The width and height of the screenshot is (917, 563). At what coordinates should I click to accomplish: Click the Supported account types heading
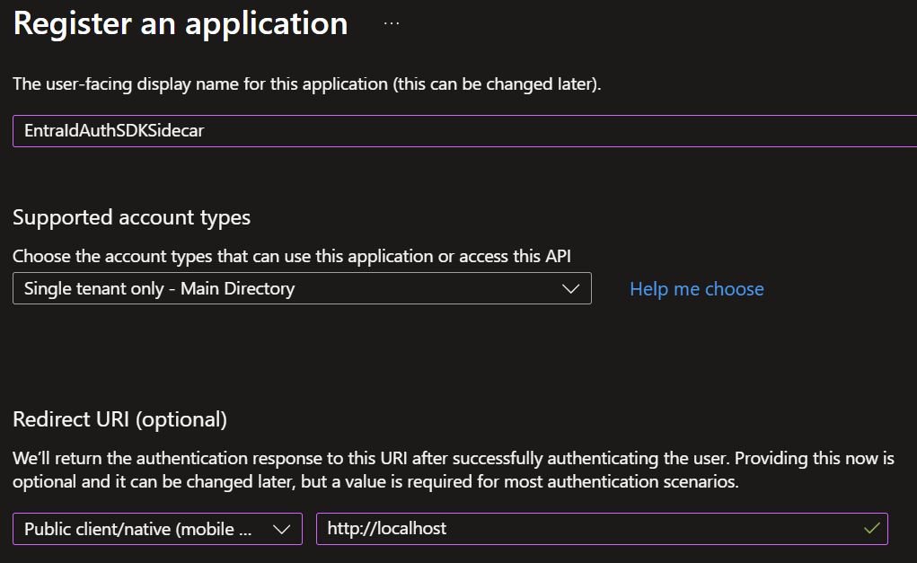coord(132,217)
